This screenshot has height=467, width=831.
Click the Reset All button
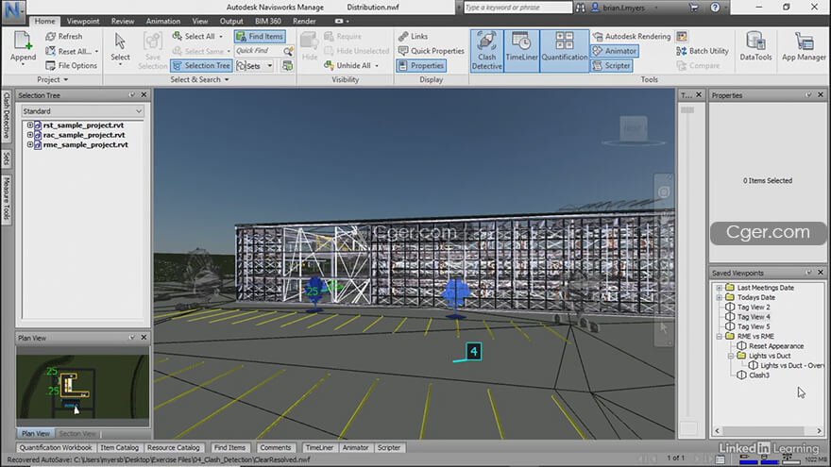(x=72, y=51)
